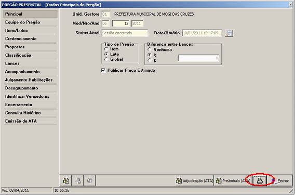Viewport: 295px width, 195px height.
Task: Click the greyed copy-windows icon in bottom toolbar
Action: click(x=78, y=180)
